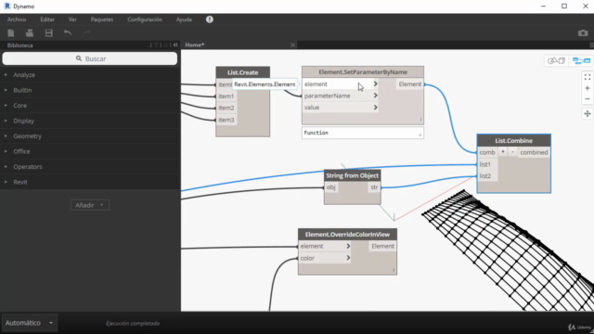Click the combined output port
The height and width of the screenshot is (334, 594).
click(534, 152)
